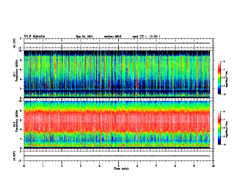Click the 6 kHz tick on ch.2 axis

pos(21,120)
